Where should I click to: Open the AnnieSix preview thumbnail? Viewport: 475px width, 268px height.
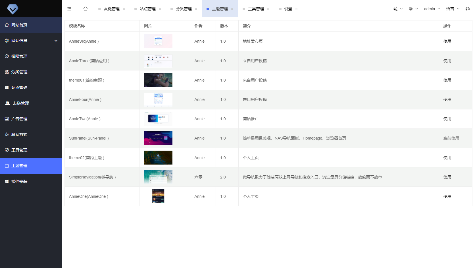(x=158, y=41)
